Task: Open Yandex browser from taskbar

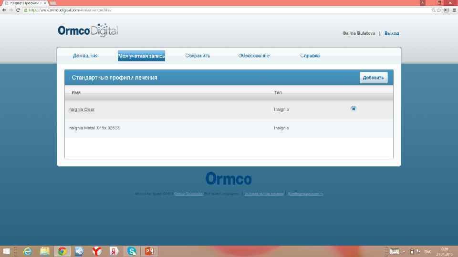Action: tap(97, 251)
